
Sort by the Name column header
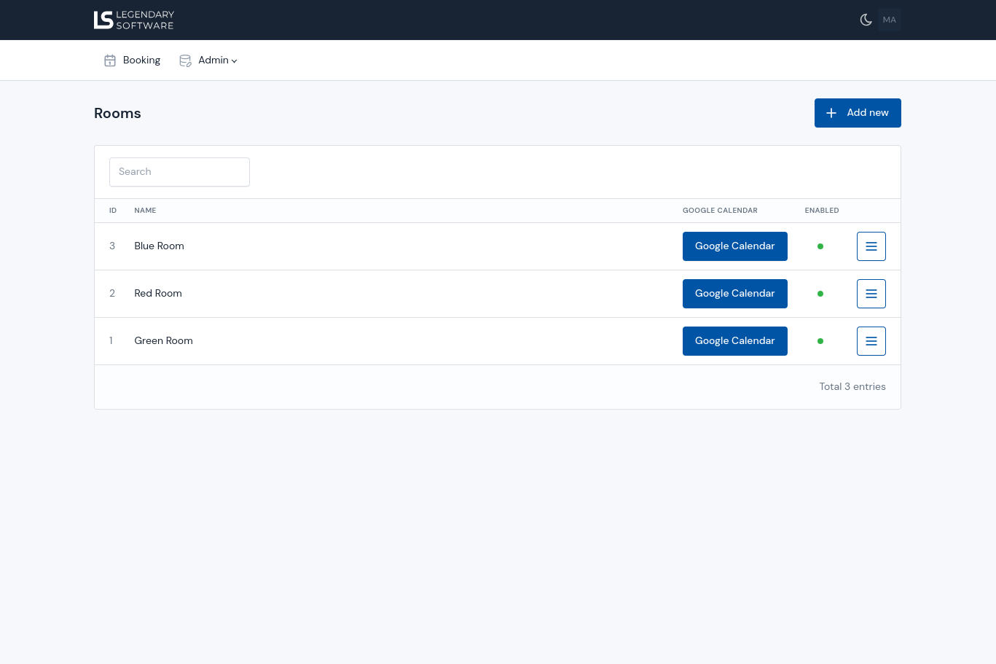click(145, 211)
